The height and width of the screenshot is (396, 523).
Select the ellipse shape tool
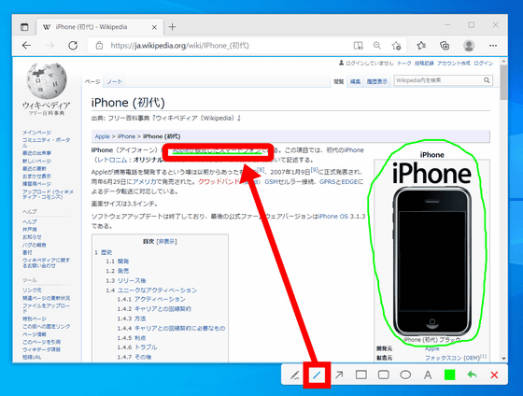pos(405,375)
